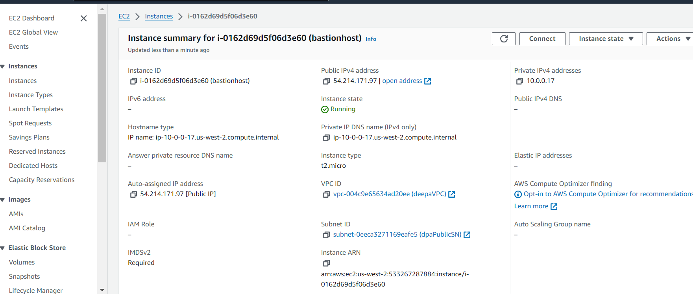Copy the public IPv4 address
The height and width of the screenshot is (294, 693).
[326, 81]
